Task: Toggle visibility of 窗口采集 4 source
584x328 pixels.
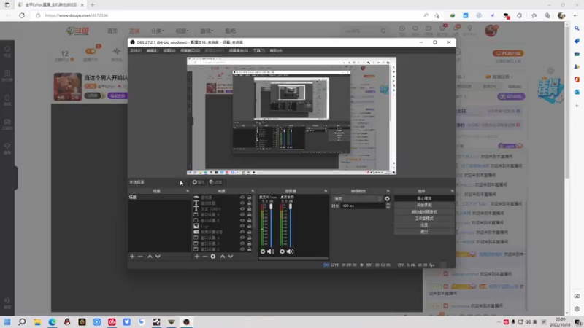Action: click(242, 238)
